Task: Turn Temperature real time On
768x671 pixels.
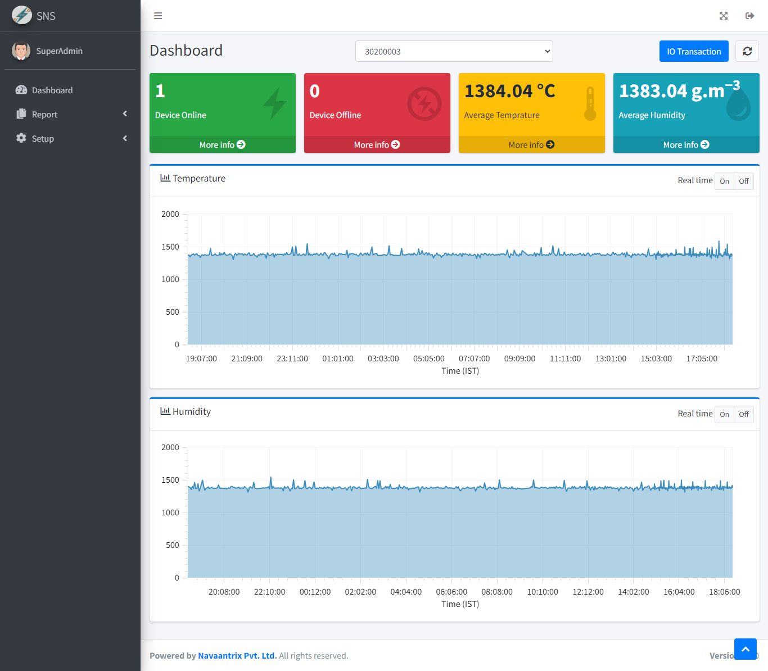Action: coord(724,181)
